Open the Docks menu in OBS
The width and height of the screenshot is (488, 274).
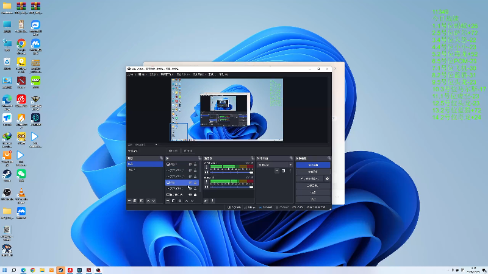[x=167, y=74]
